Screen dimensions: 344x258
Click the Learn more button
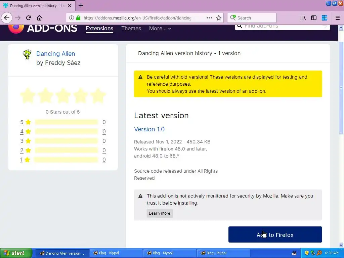tap(160, 213)
